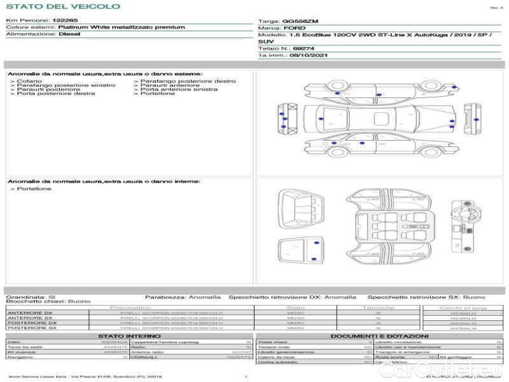Click the DOCUMENTI E DOTAZIONI section header
The image size is (509, 382).
click(x=379, y=336)
